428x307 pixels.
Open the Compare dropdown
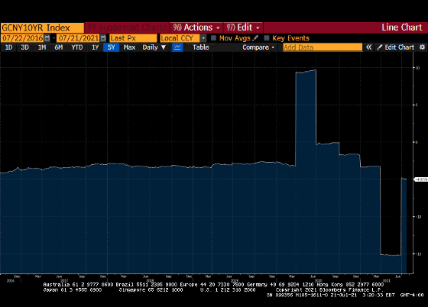[x=258, y=47]
